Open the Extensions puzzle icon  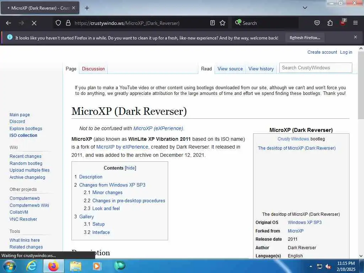click(330, 23)
